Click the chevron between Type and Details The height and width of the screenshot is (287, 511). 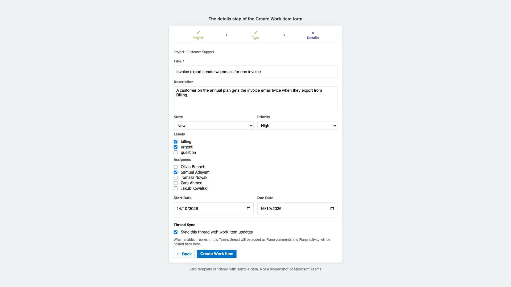click(284, 35)
